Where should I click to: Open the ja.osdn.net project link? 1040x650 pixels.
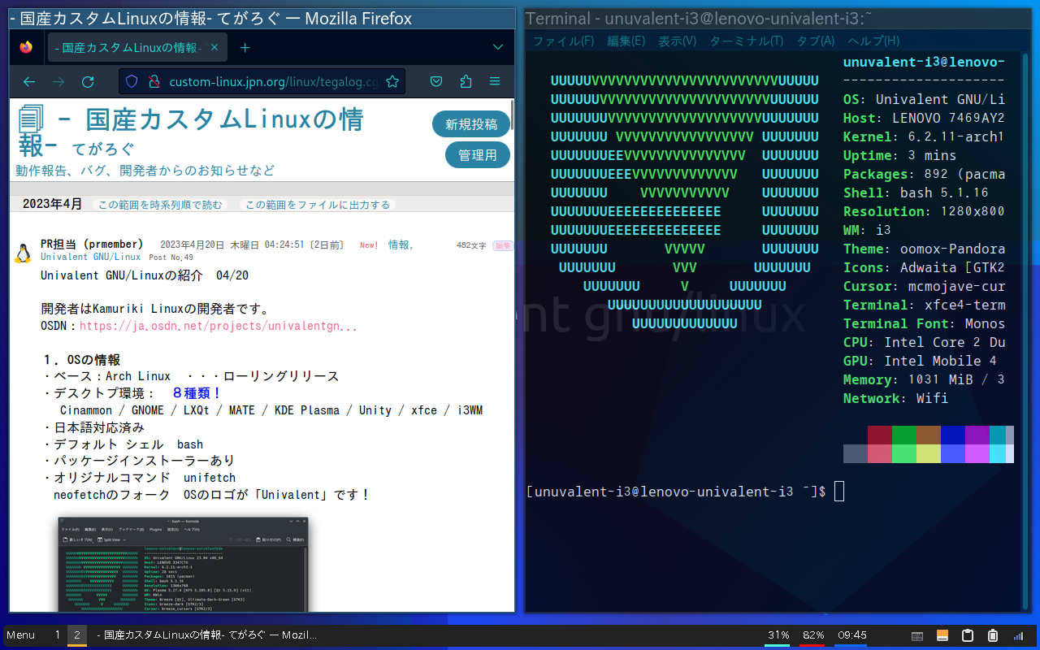[219, 326]
